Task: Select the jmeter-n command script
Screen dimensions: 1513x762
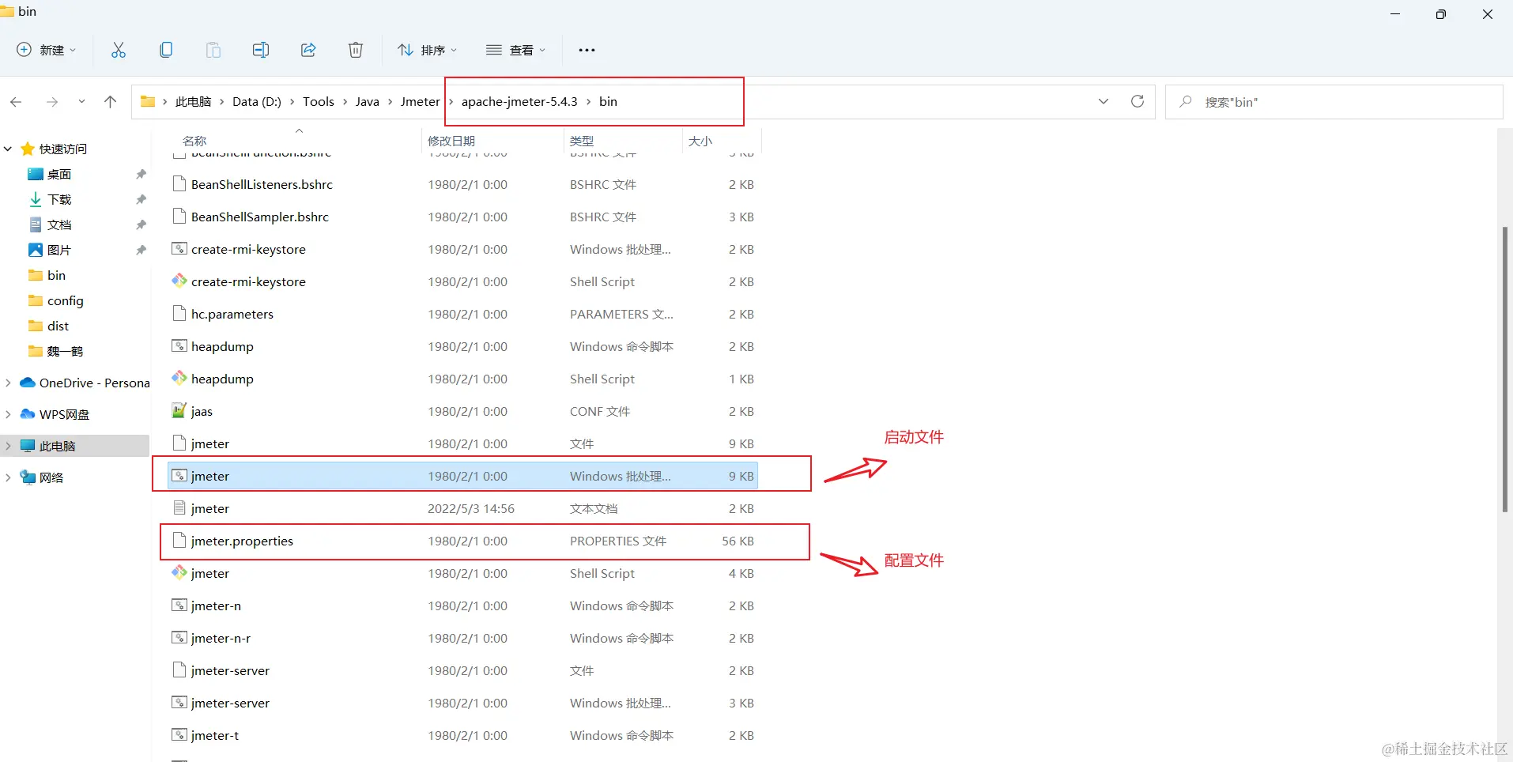Action: pos(463,605)
